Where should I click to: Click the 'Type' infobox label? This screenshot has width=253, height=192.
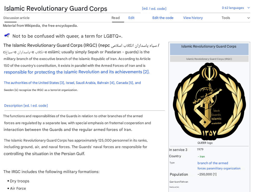pyautogui.click(x=172, y=163)
